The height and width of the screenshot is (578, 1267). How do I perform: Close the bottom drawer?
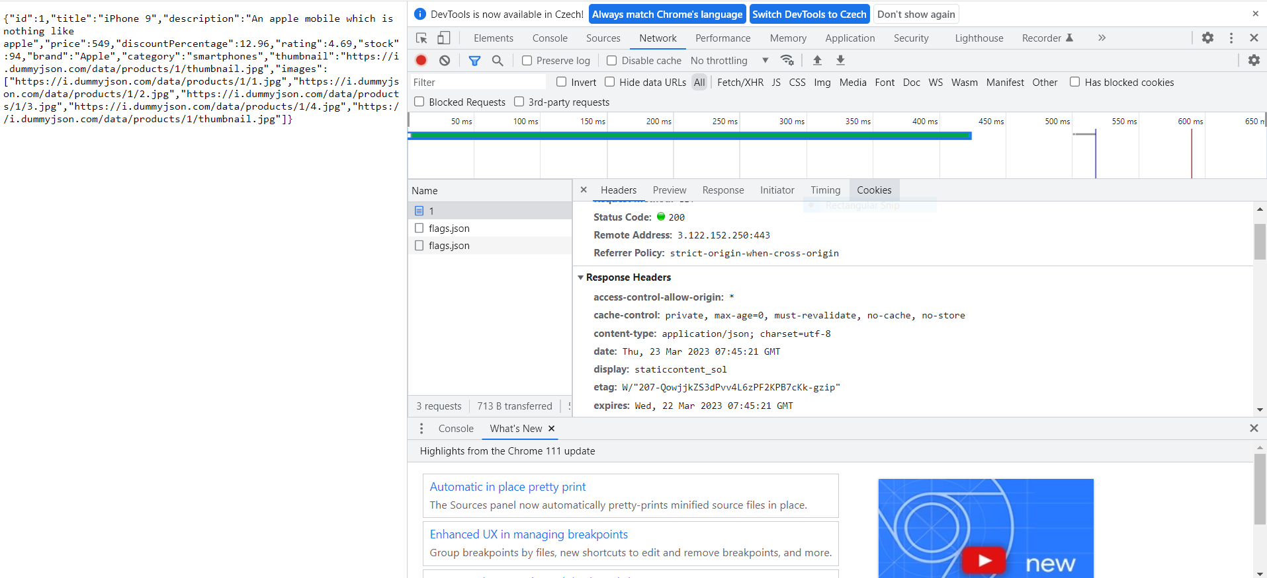[x=1254, y=428]
